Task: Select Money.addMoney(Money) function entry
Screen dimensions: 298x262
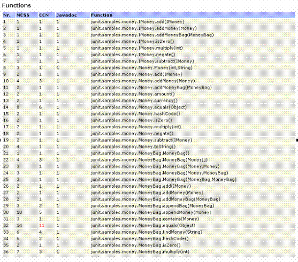Action: 143,81
